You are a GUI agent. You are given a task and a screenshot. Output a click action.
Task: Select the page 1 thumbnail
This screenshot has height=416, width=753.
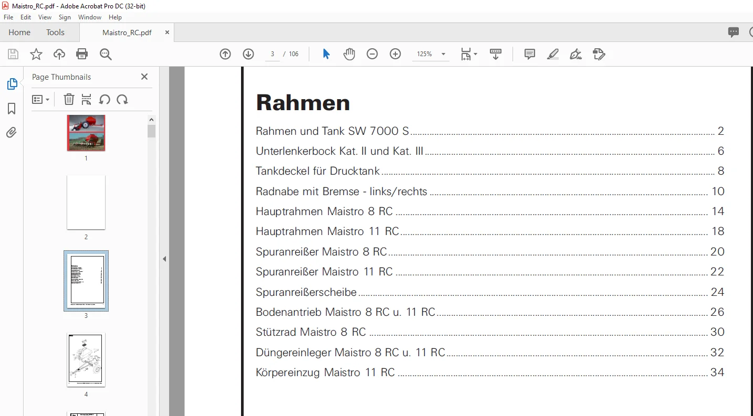point(86,133)
